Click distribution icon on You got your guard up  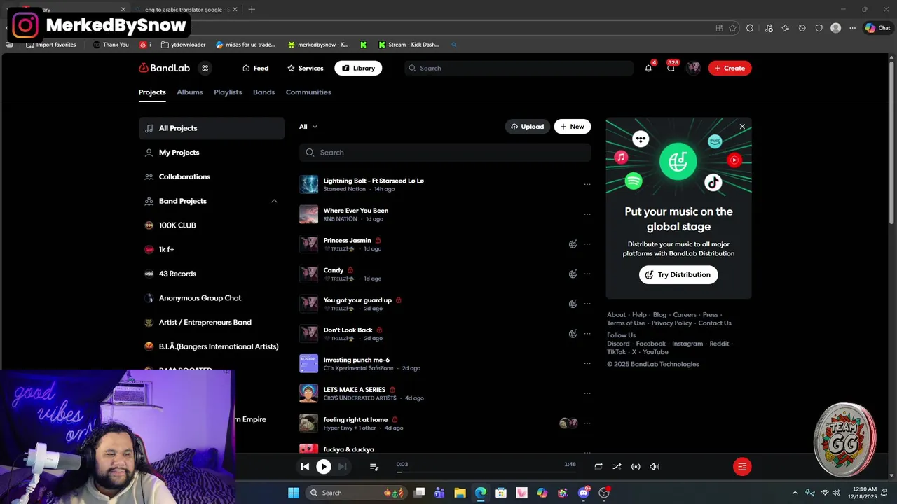tap(573, 304)
